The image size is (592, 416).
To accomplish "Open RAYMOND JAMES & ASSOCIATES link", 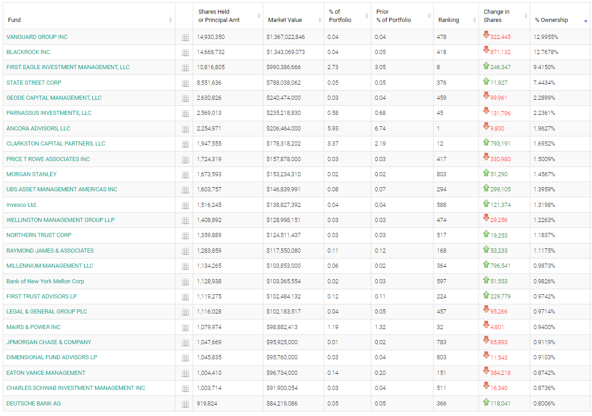I will pyautogui.click(x=50, y=251).
